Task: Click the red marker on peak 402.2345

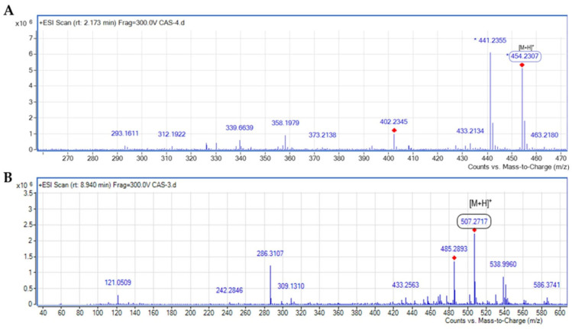Action: pos(394,130)
